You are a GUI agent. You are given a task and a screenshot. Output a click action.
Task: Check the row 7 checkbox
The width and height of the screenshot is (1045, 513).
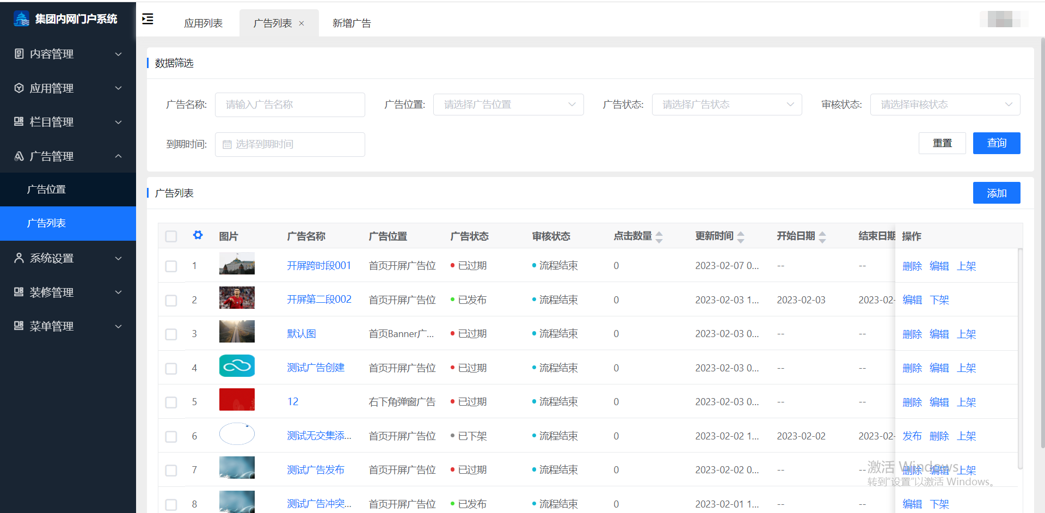(171, 471)
